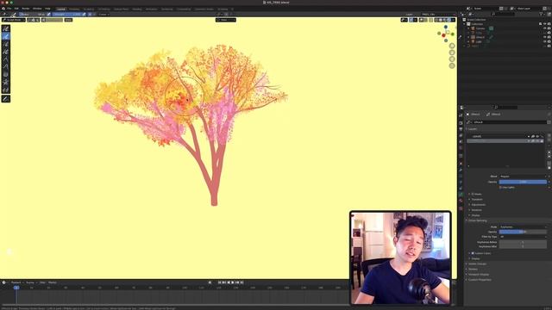The width and height of the screenshot is (552, 310).
Task: Open the Edit menu
Action: (x=16, y=9)
